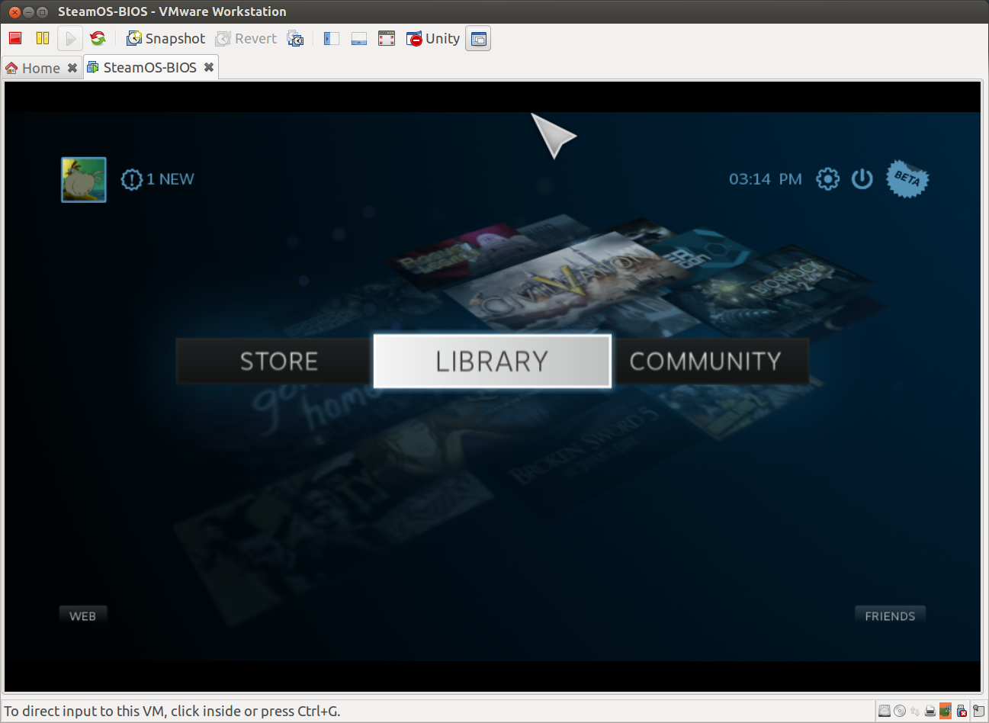989x723 pixels.
Task: Enter full screen mode from the toolbar
Action: coord(387,39)
